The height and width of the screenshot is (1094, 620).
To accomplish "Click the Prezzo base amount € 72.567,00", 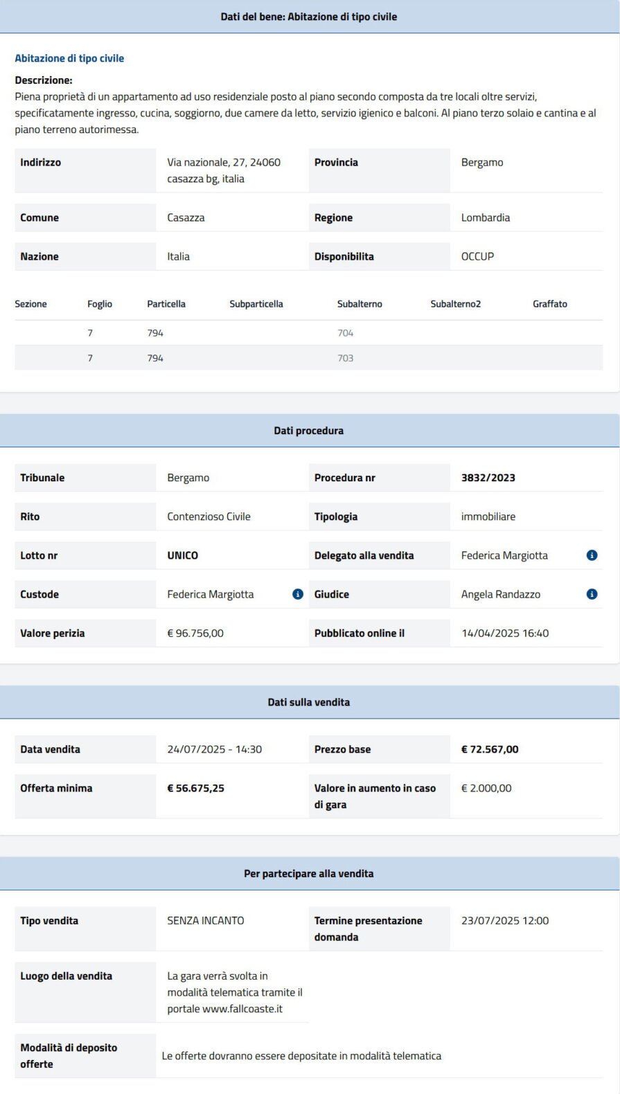I will (490, 749).
